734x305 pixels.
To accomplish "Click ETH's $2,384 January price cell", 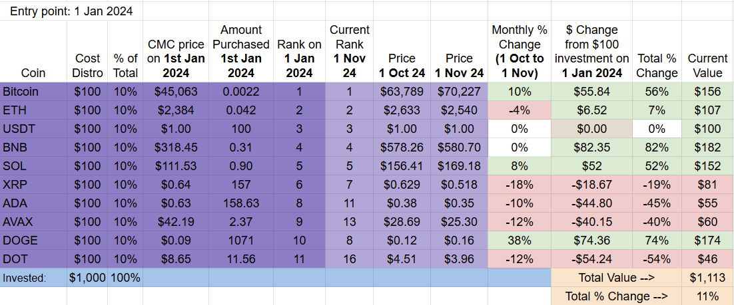I will (x=176, y=110).
